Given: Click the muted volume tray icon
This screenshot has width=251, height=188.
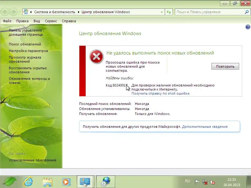Looking at the screenshot, I should coord(212,182).
